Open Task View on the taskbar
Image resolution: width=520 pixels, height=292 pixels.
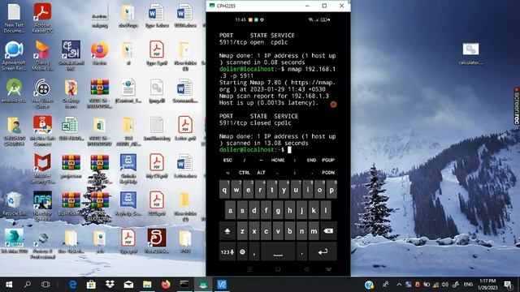pyautogui.click(x=45, y=285)
